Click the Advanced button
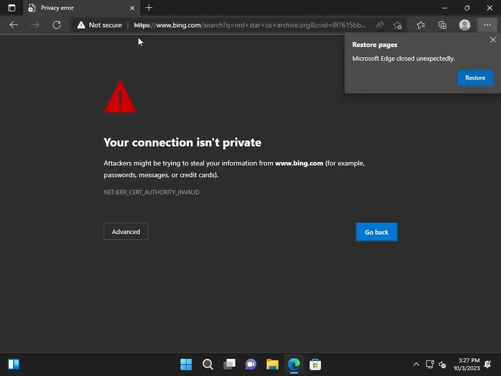The height and width of the screenshot is (376, 501). coord(126,232)
